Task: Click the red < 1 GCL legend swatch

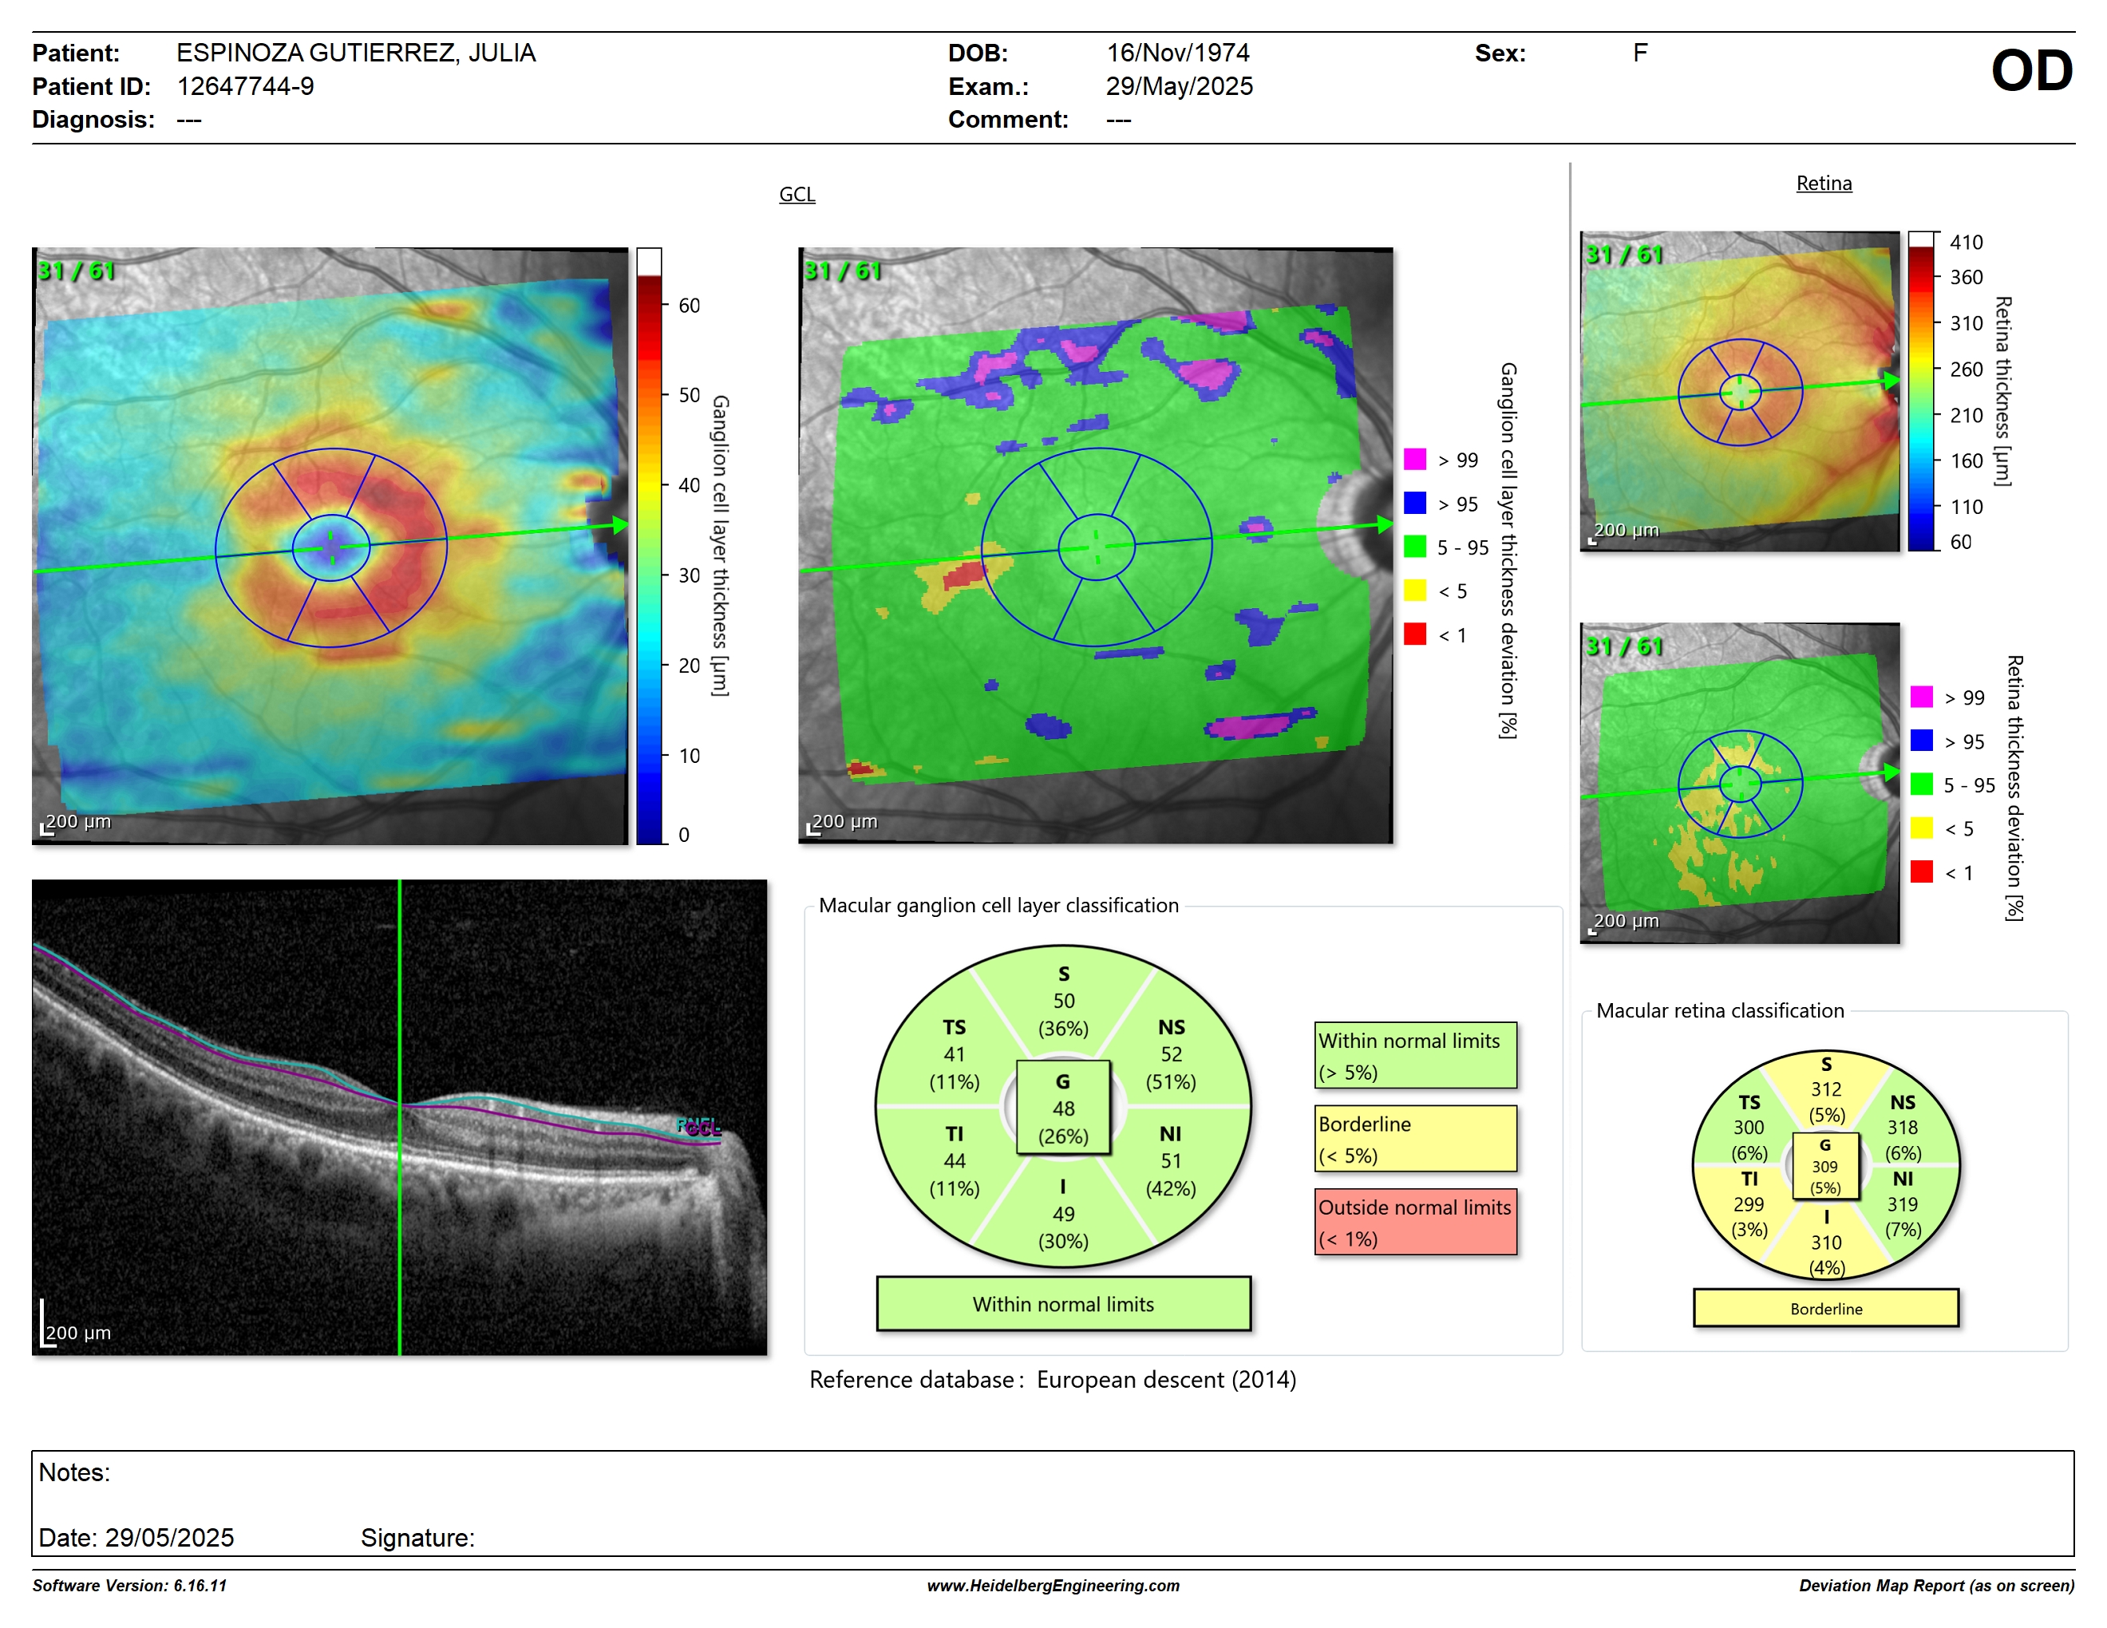Action: (1414, 634)
